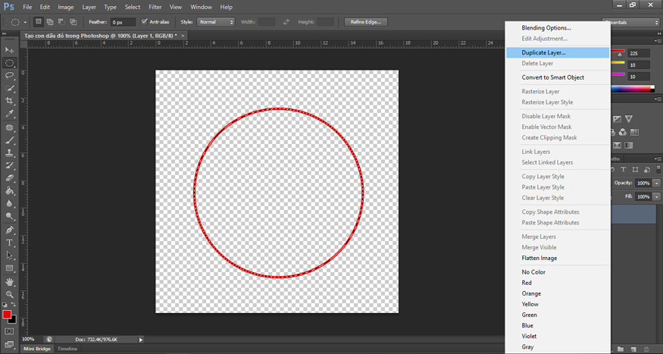Open the marquee tool preset picker arrow
The height and width of the screenshot is (354, 663).
click(x=25, y=22)
